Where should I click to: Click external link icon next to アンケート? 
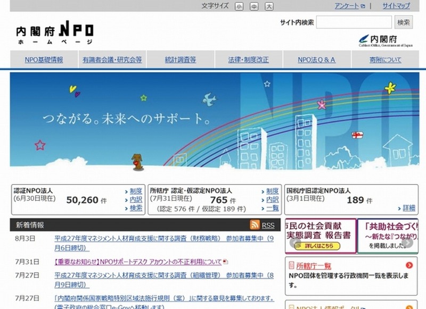click(x=363, y=6)
